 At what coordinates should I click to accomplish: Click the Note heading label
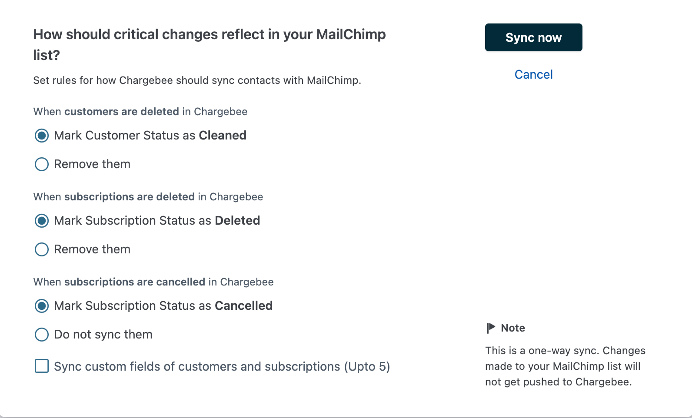click(x=513, y=328)
